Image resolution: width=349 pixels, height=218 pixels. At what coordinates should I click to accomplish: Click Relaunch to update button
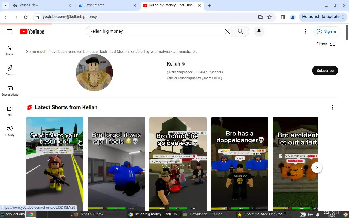pyautogui.click(x=323, y=17)
